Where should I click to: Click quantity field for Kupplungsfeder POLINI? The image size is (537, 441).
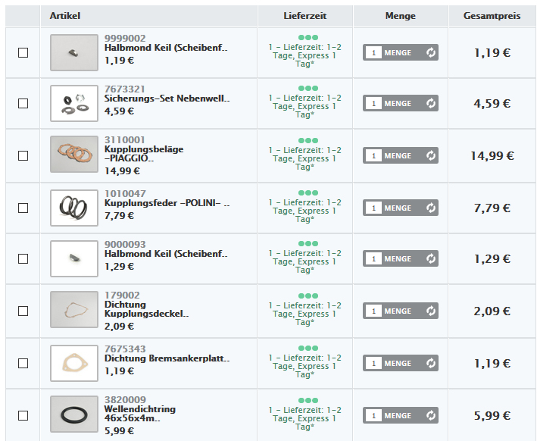pos(373,208)
